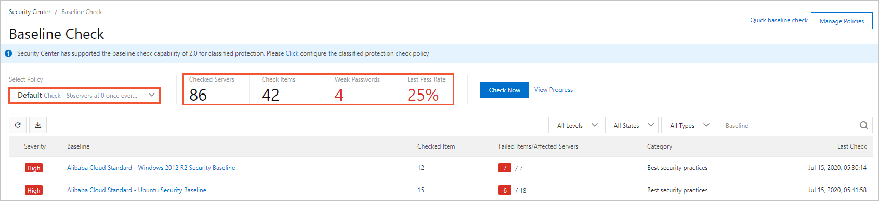Click the blue info icon in banner
879x201 pixels.
8,53
